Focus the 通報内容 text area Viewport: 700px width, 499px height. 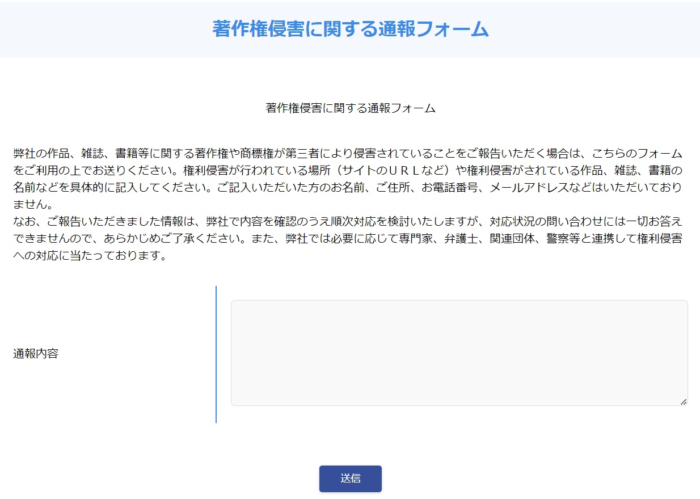pyautogui.click(x=458, y=353)
